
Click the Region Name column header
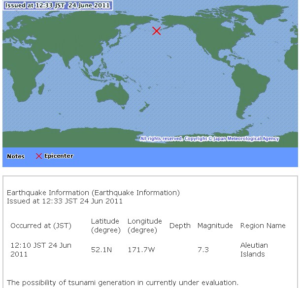(x=263, y=226)
